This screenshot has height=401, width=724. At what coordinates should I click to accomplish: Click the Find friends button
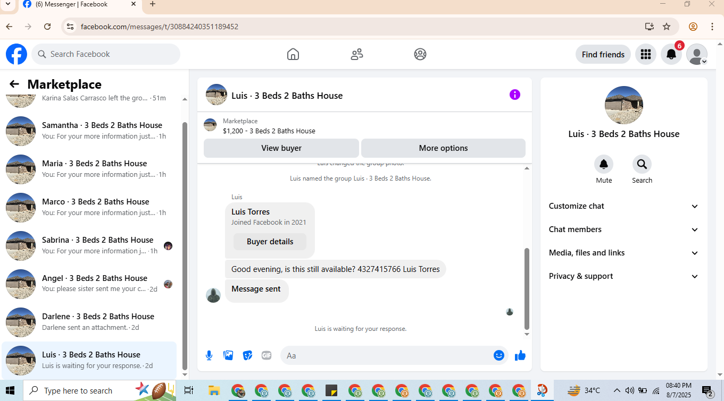coord(603,54)
